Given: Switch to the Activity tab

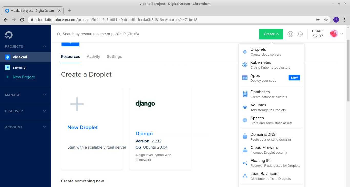Looking at the screenshot, I should click(x=93, y=57).
